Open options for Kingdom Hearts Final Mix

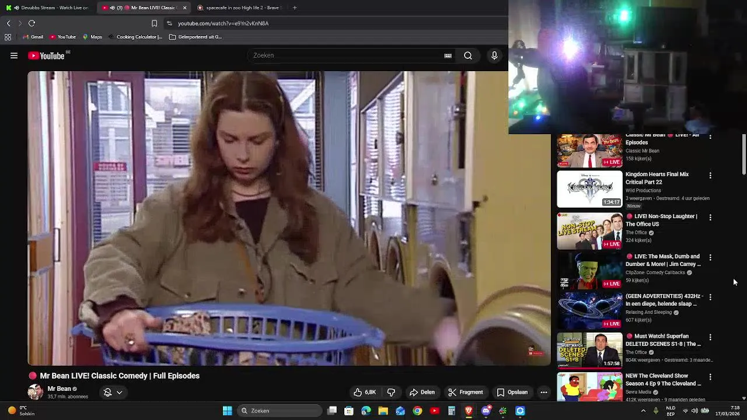coord(710,175)
